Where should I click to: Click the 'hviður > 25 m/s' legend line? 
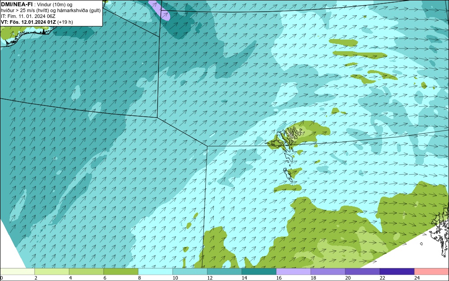(x=51, y=11)
